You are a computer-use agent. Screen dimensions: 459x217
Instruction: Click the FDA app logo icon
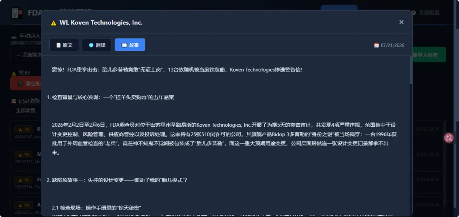17,13
